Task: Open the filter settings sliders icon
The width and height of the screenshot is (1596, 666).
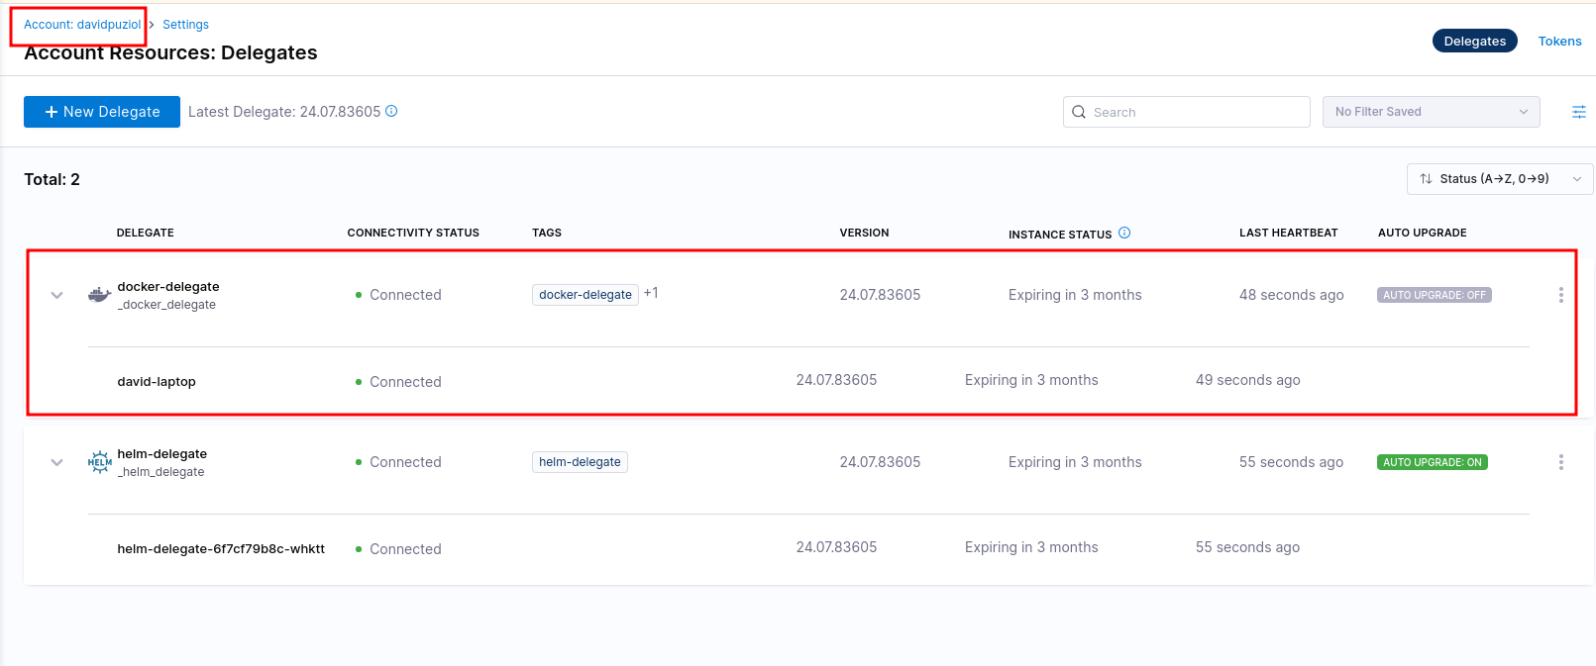Action: (1578, 112)
